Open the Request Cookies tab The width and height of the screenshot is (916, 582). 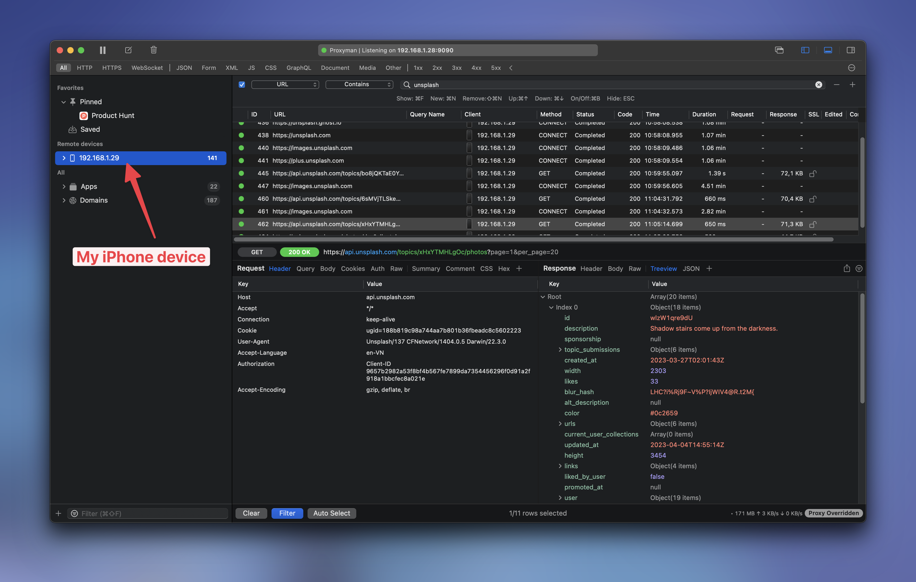coord(353,269)
